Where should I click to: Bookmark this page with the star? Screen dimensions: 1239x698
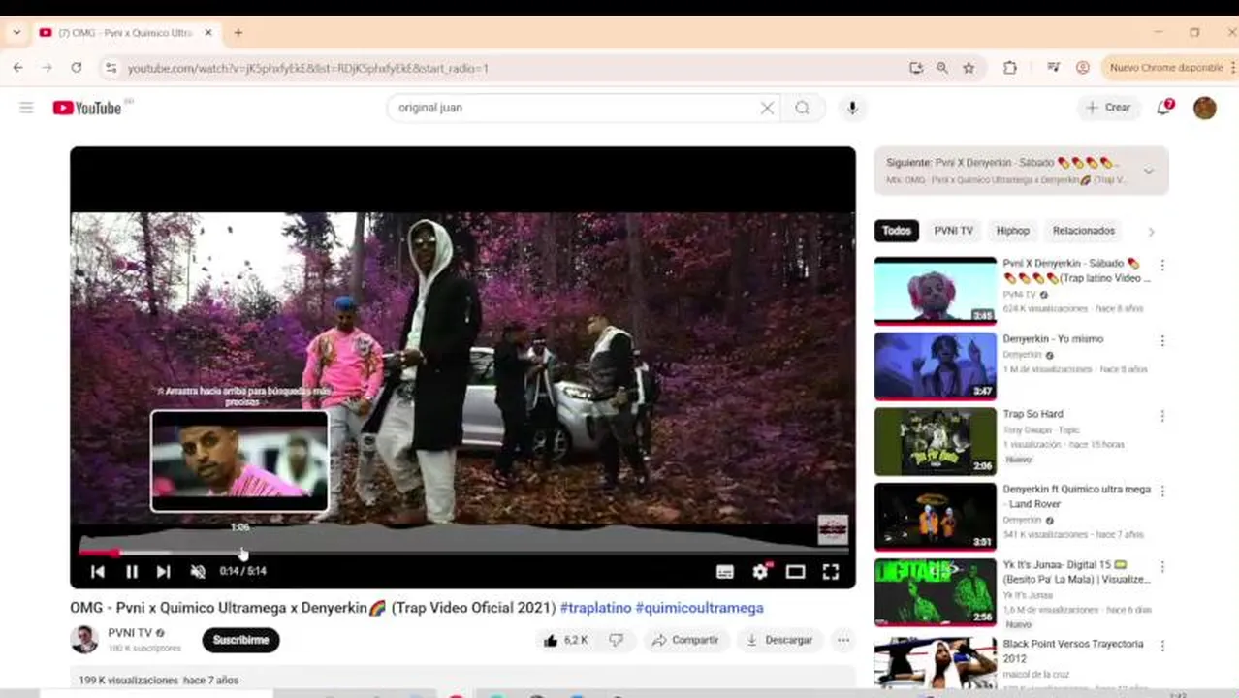pos(969,68)
